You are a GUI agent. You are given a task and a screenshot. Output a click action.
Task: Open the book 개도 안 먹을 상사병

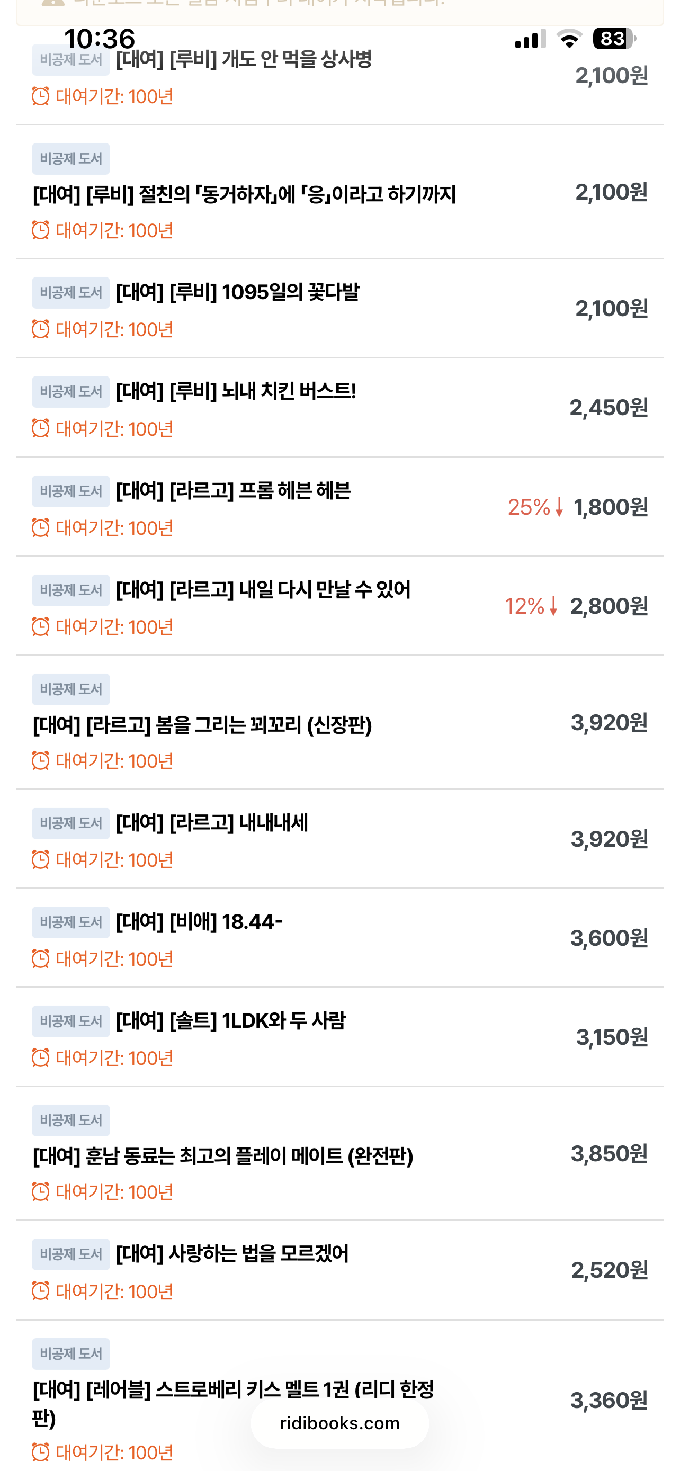click(x=244, y=59)
